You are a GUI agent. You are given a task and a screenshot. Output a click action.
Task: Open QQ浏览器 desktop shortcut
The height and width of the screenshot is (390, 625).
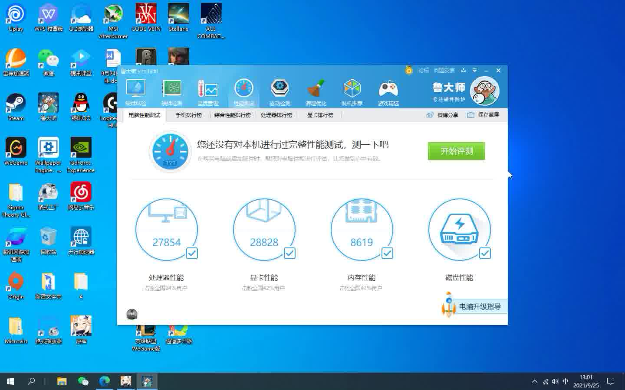81,18
